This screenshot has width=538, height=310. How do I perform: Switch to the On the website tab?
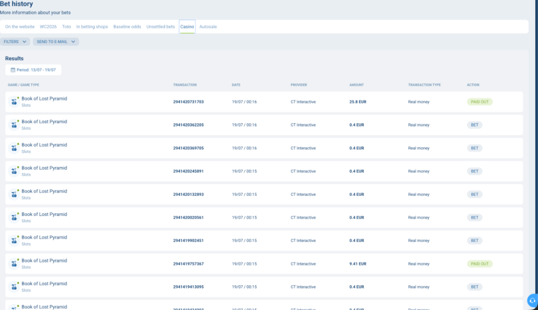pos(19,26)
